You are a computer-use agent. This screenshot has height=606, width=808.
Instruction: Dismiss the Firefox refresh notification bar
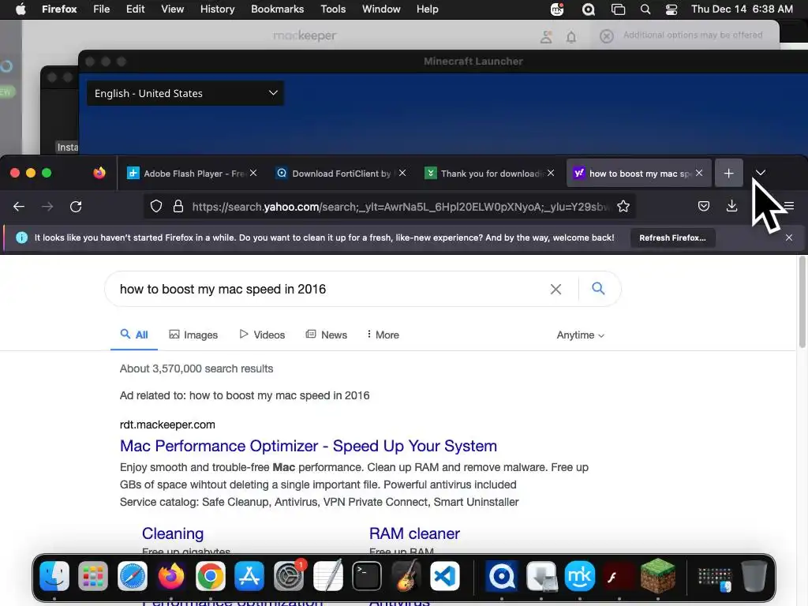tap(789, 238)
